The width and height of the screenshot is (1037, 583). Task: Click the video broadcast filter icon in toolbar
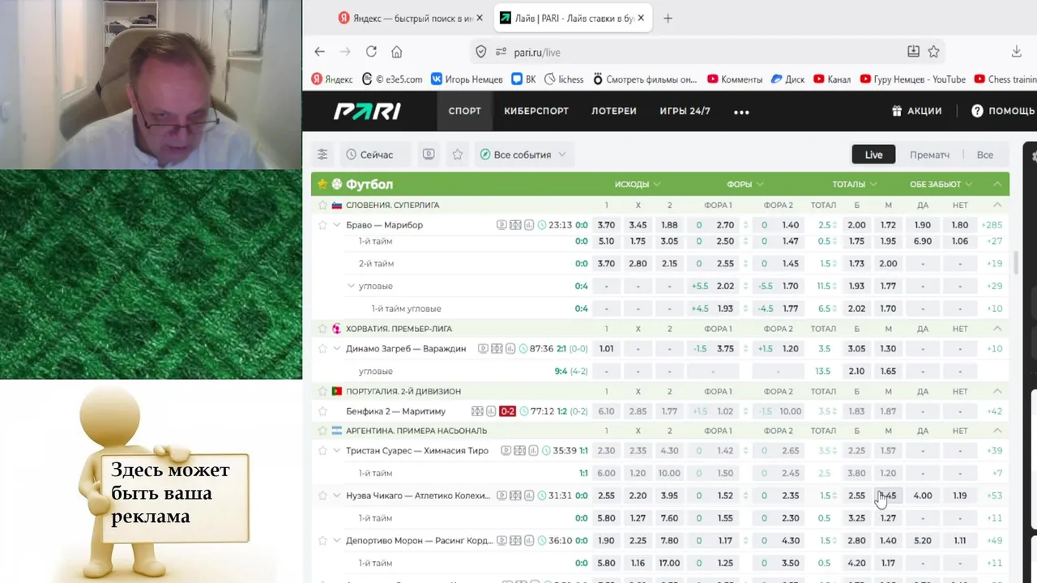click(429, 155)
